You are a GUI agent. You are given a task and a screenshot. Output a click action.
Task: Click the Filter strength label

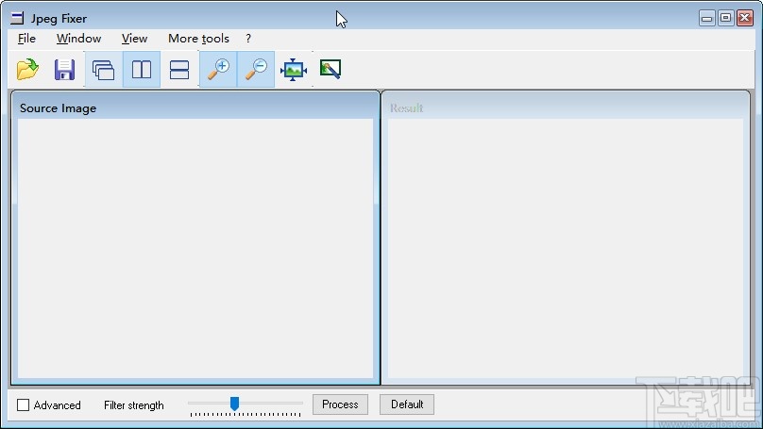coord(134,405)
